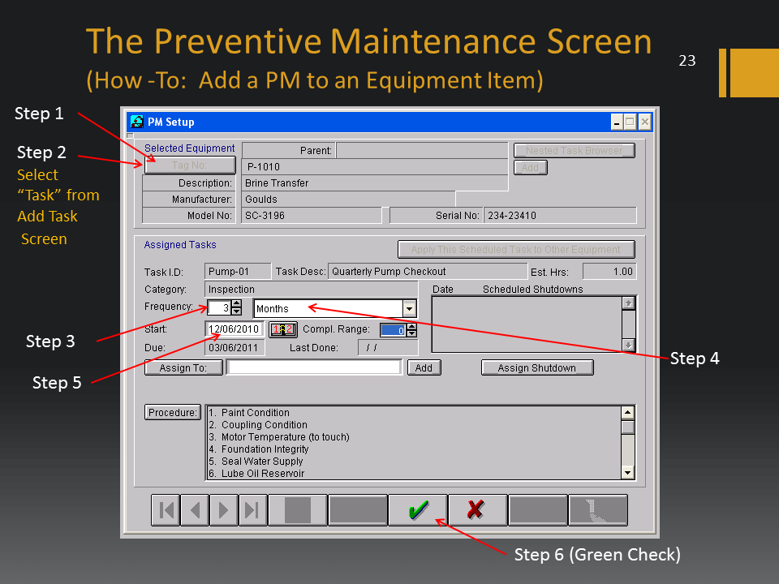The image size is (779, 584).
Task: Click Procedure list scroll down arrow
Action: [x=627, y=473]
